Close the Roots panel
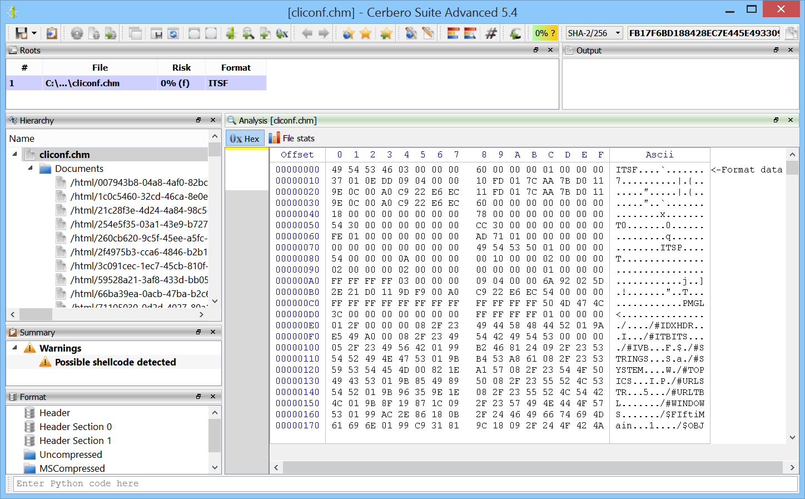This screenshot has height=499, width=805. click(550, 50)
